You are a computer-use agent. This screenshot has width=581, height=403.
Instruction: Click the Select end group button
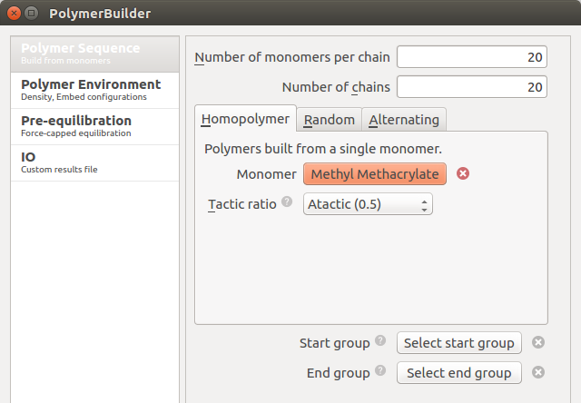click(x=459, y=373)
